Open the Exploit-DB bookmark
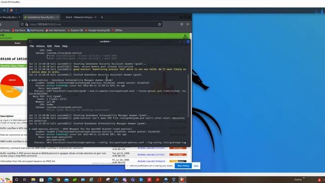 (75, 30)
